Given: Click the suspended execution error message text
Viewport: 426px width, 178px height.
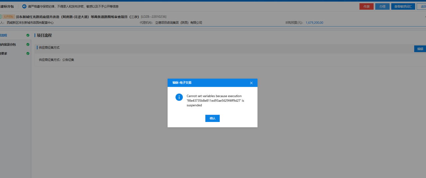Looking at the screenshot, I should [x=215, y=100].
